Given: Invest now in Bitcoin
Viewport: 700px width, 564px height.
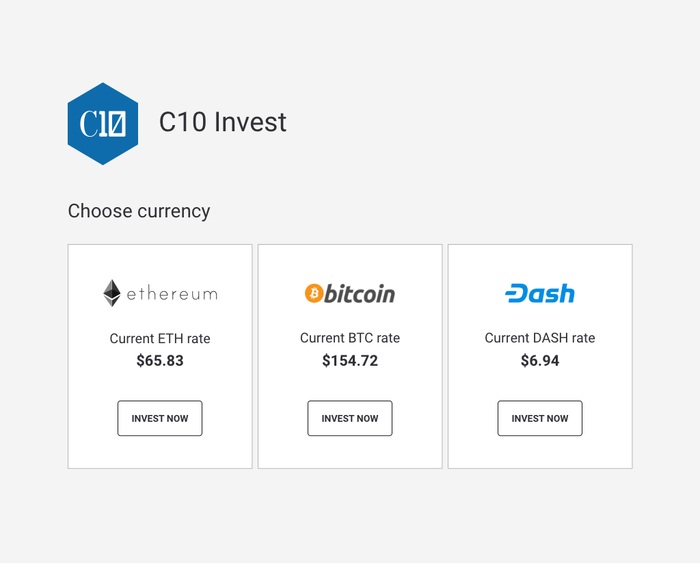Looking at the screenshot, I should click(x=350, y=418).
